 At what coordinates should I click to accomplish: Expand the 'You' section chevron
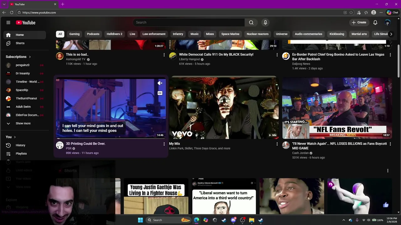[x=15, y=137]
